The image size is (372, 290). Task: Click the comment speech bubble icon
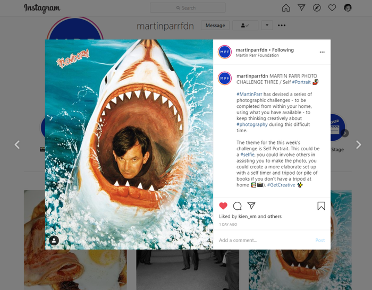[238, 206]
